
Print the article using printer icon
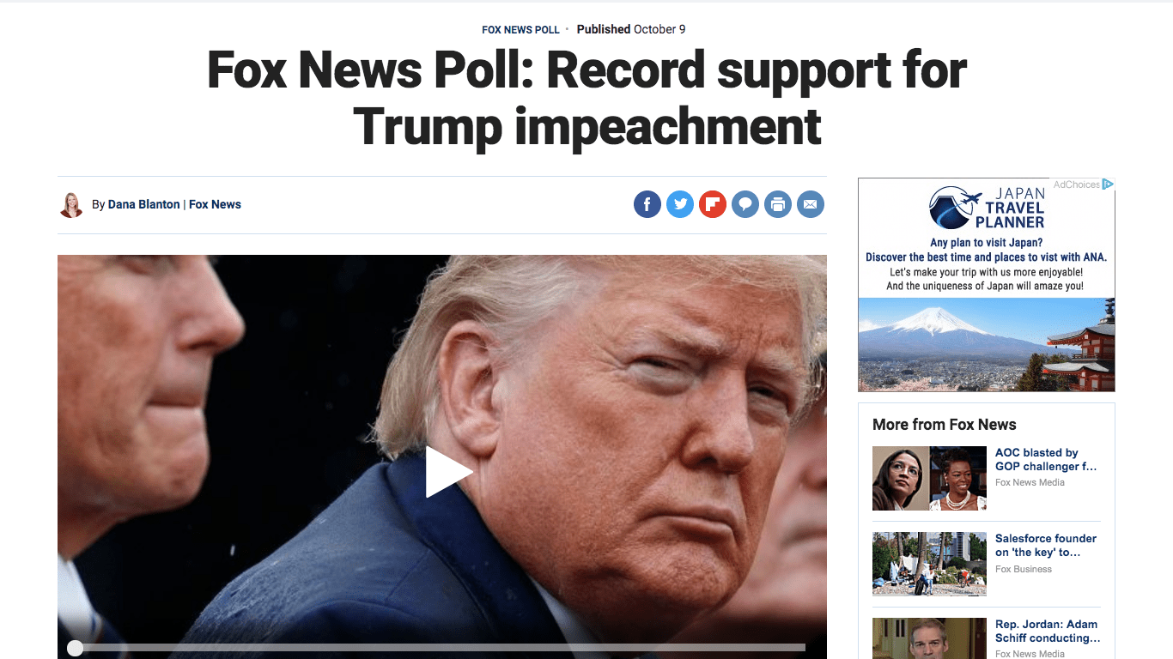click(778, 204)
